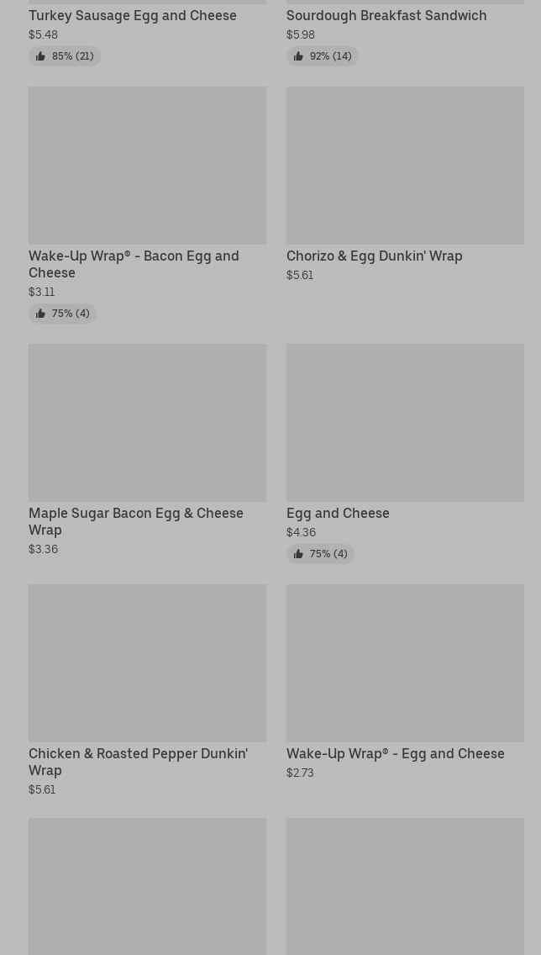
Task: Open Maple Sugar Bacon Egg & Cheese Wrap image
Action: point(147,423)
